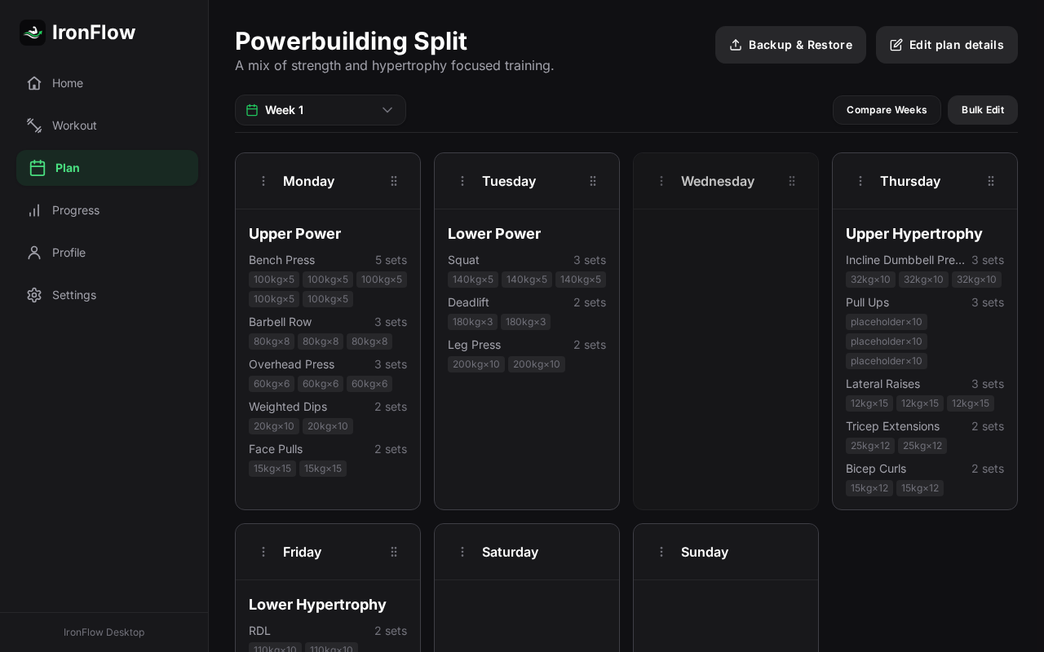Image resolution: width=1044 pixels, height=652 pixels.
Task: Click the Profile person icon
Action: (34, 253)
